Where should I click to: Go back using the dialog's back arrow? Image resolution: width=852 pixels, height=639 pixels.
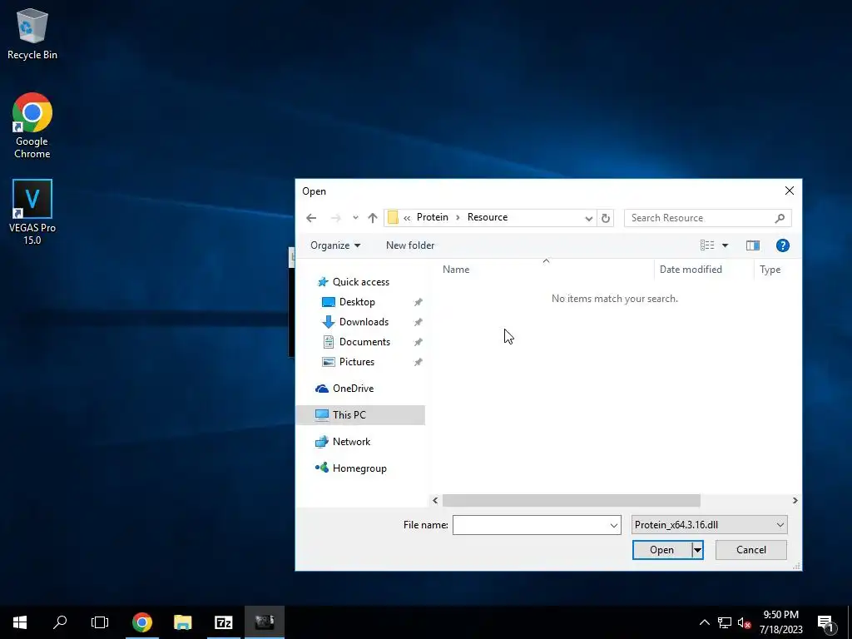[x=311, y=218]
